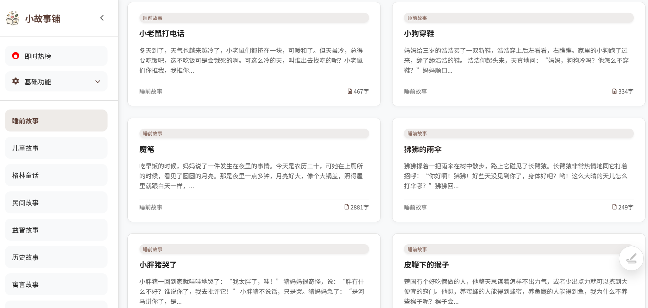
Task: Click the footer 睡前故事 label under 魔笔
Action: pos(151,207)
